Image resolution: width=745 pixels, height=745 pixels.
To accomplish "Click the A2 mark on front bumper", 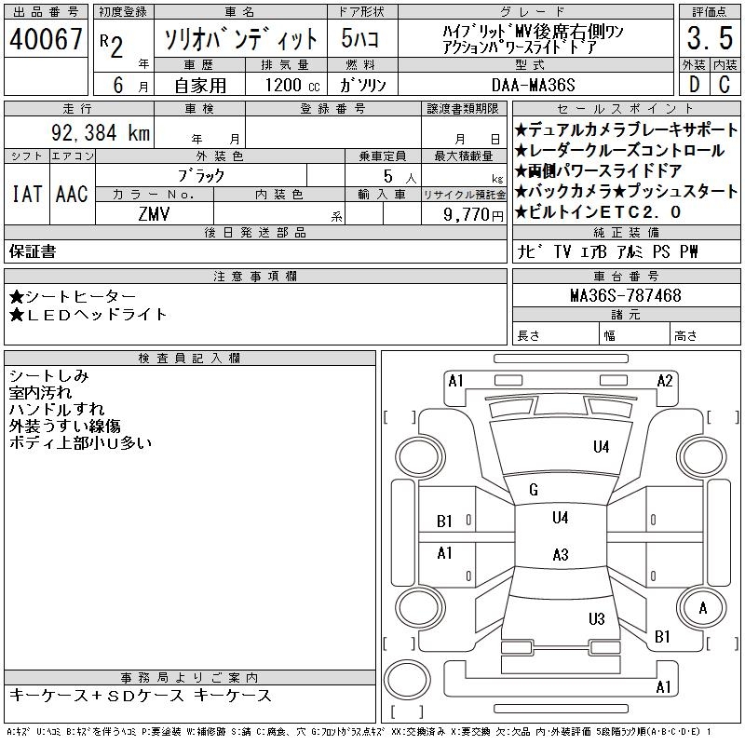I will coord(665,380).
